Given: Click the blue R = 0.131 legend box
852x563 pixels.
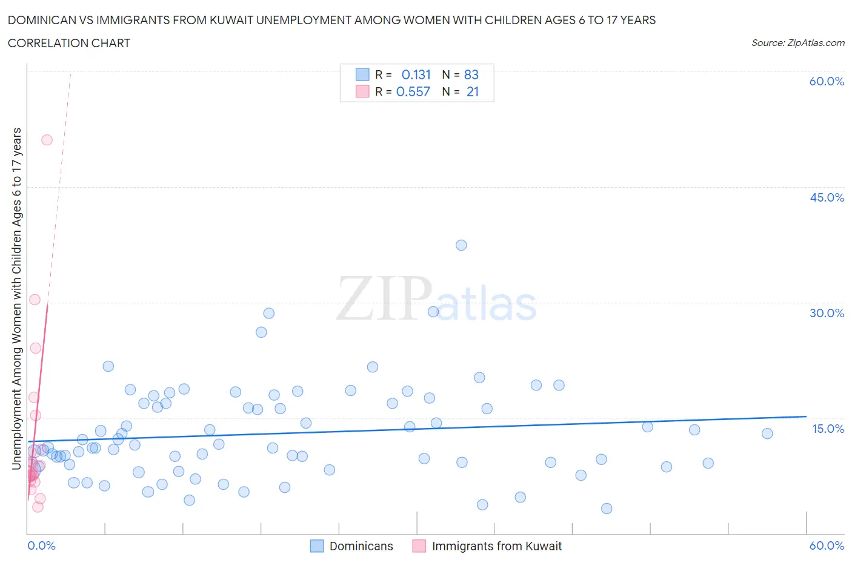Looking at the screenshot, I should (362, 74).
